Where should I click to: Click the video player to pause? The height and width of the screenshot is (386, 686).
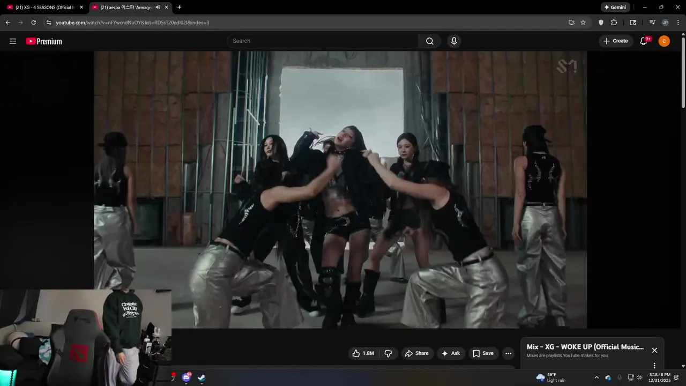(340, 189)
